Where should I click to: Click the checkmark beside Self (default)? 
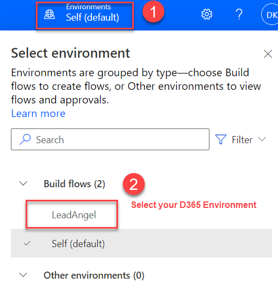tap(27, 243)
